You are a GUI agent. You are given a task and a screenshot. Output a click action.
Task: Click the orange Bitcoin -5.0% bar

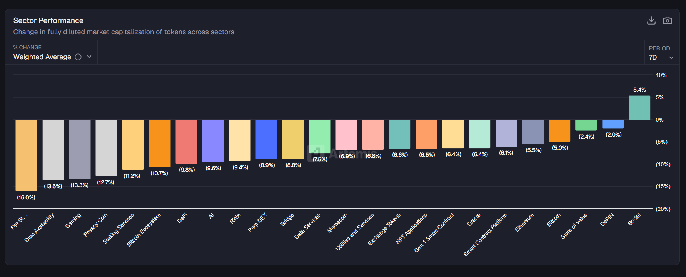(559, 130)
